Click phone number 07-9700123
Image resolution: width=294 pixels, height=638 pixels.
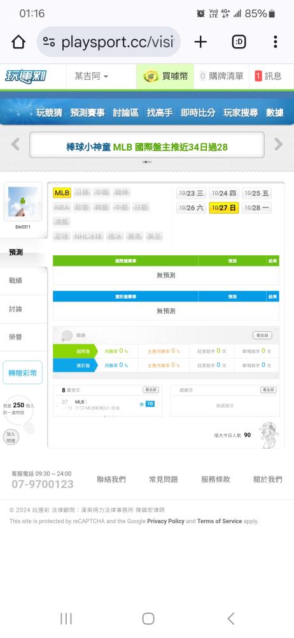[x=43, y=484]
